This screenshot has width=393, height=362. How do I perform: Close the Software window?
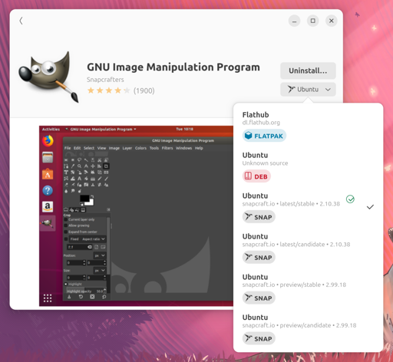pos(331,21)
